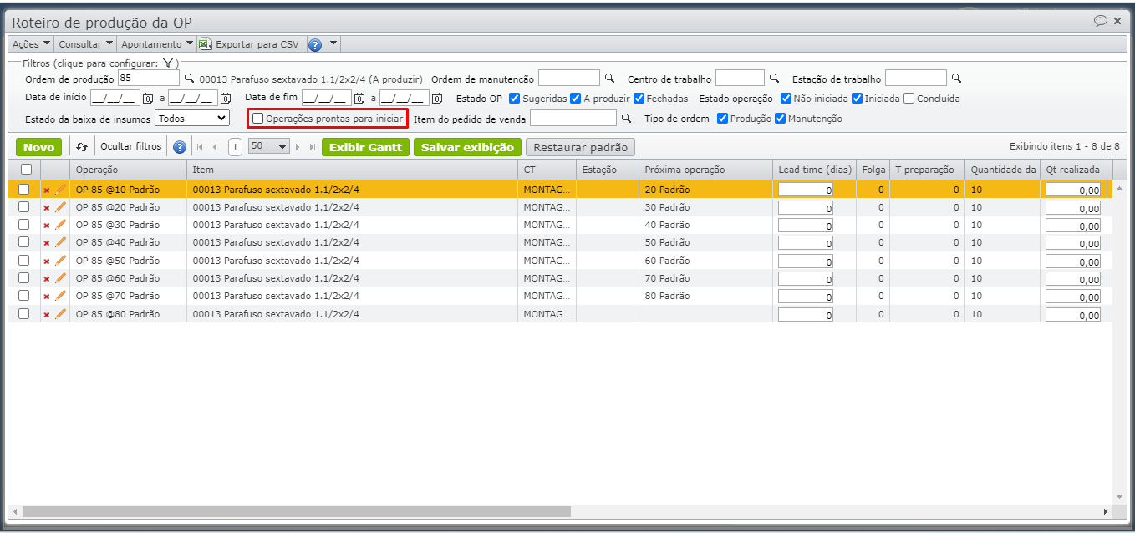Screen dimensions: 1135x533
Task: Go to the last page of results
Action: click(x=313, y=147)
